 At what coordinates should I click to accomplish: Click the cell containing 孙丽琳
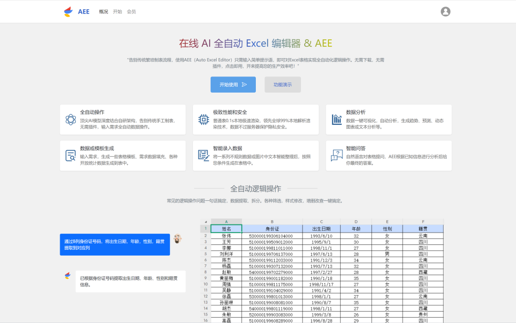(226, 303)
